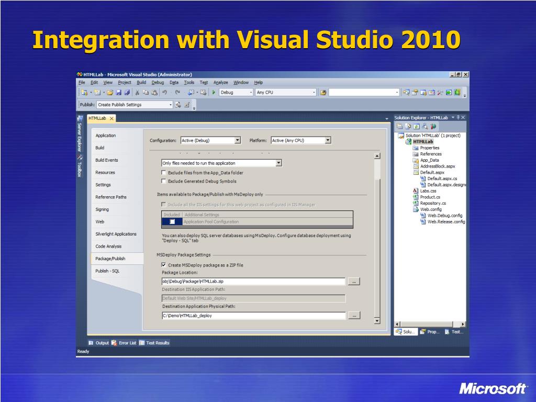Browse Destination Application Physical Path ellipsis button
The width and height of the screenshot is (536, 402).
point(354,316)
